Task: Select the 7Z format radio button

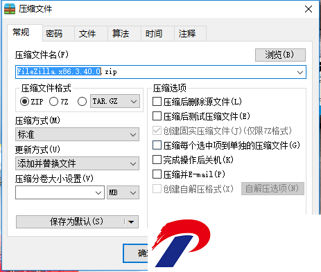Action: pyautogui.click(x=53, y=101)
